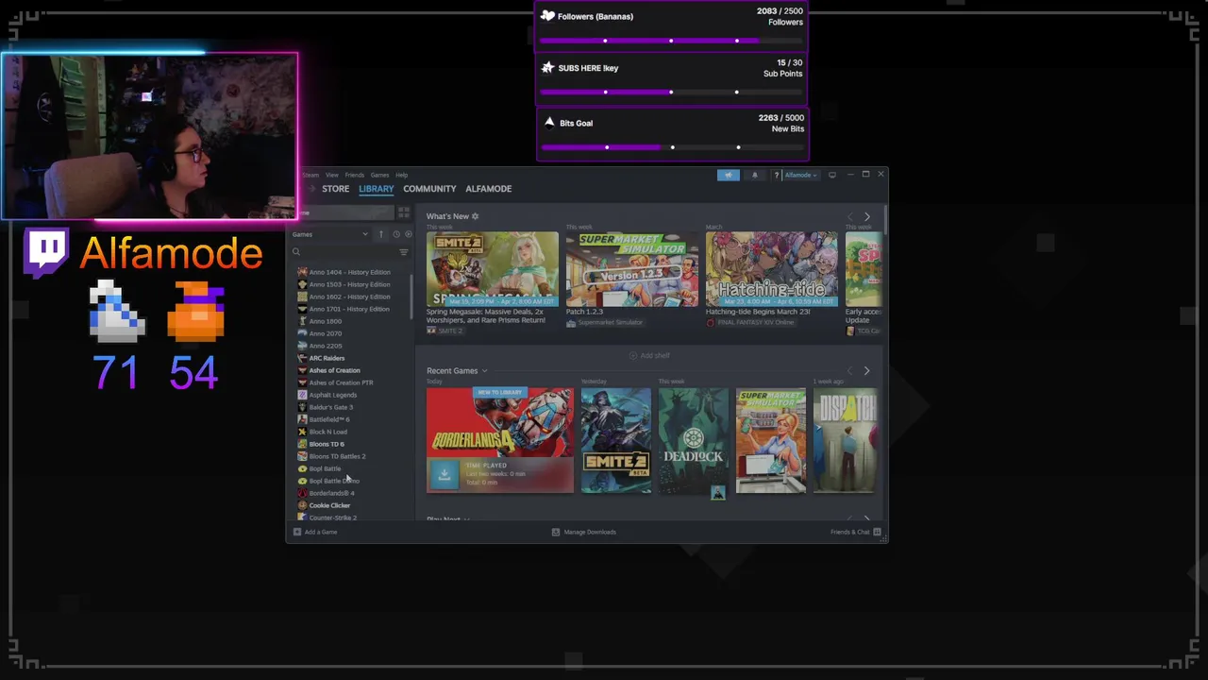Click the forward navigation arrow
The width and height of the screenshot is (1208, 680).
coord(311,189)
